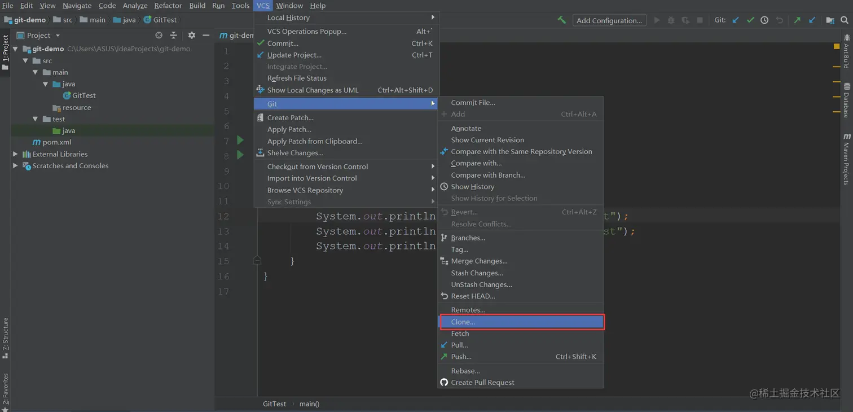Click the main() breadcrumb at the editor bottom
Viewport: 853px width, 412px height.
309,404
